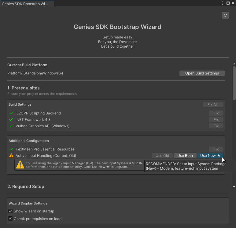The height and width of the screenshot is (228, 236).
Task: Click the refresh icon at top right
Action: (225, 15)
